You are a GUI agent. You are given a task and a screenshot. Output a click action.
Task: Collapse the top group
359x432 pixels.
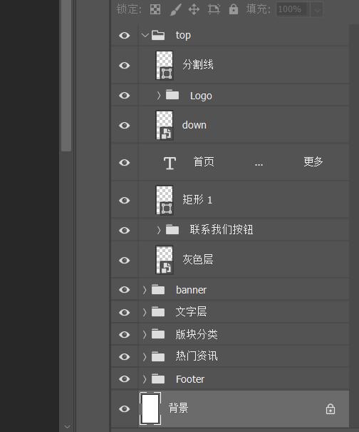[145, 35]
